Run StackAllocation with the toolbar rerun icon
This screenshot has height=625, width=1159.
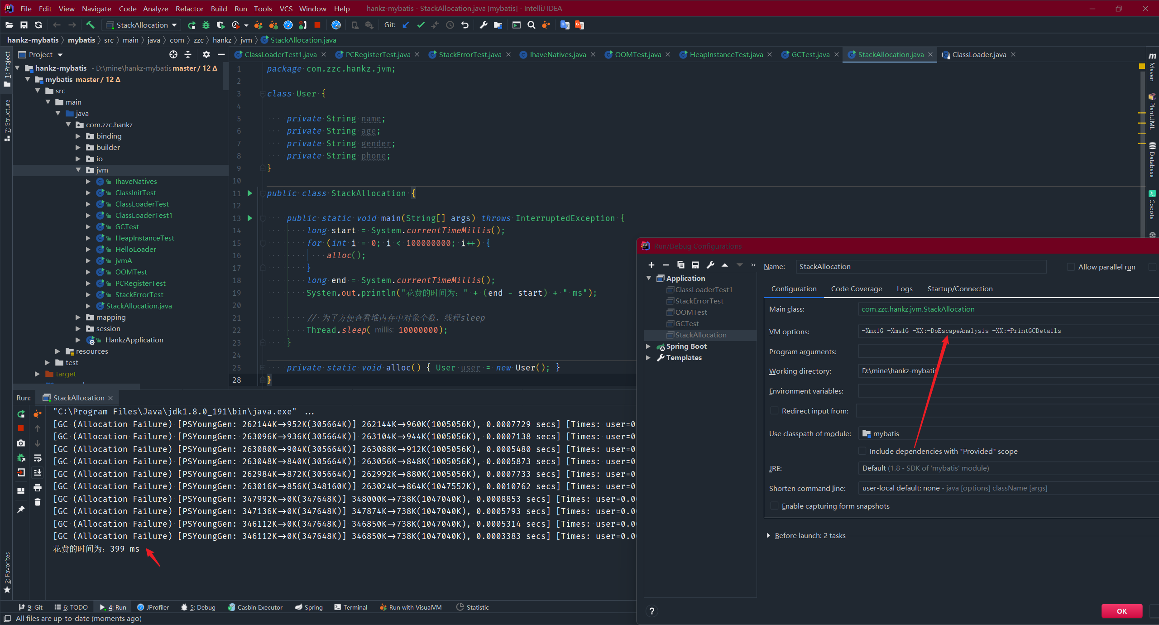click(x=192, y=25)
